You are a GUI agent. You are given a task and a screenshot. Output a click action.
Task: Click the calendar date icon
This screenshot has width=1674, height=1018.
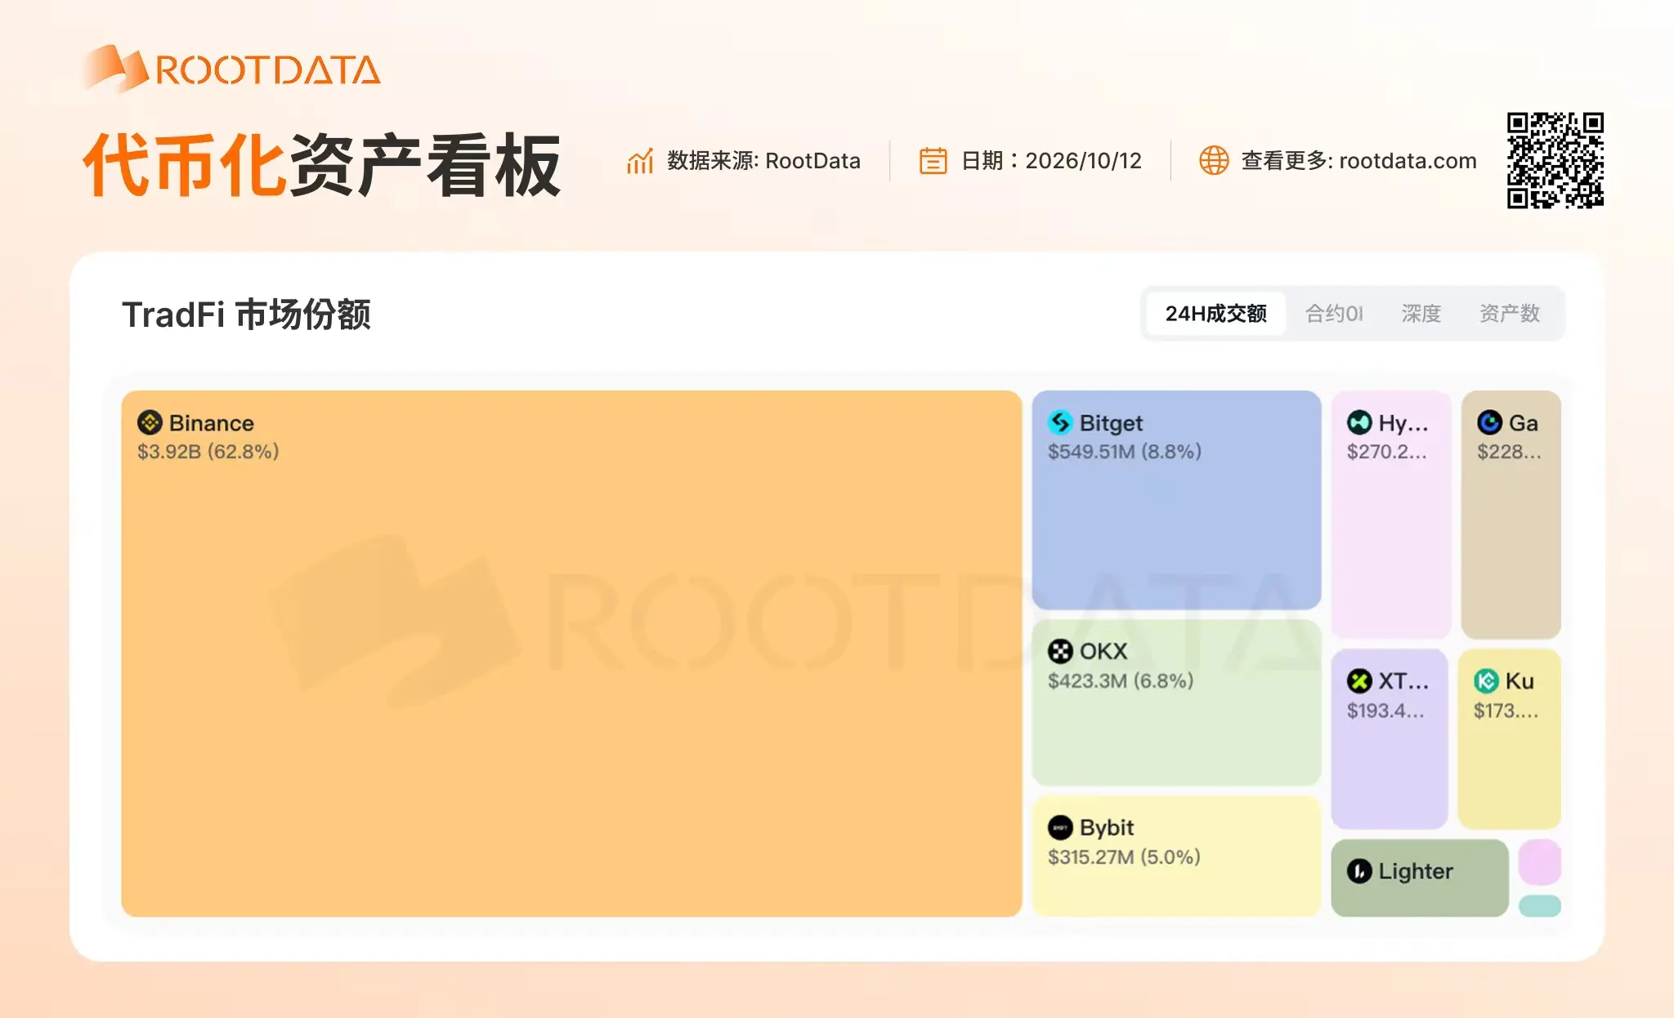coord(933,161)
